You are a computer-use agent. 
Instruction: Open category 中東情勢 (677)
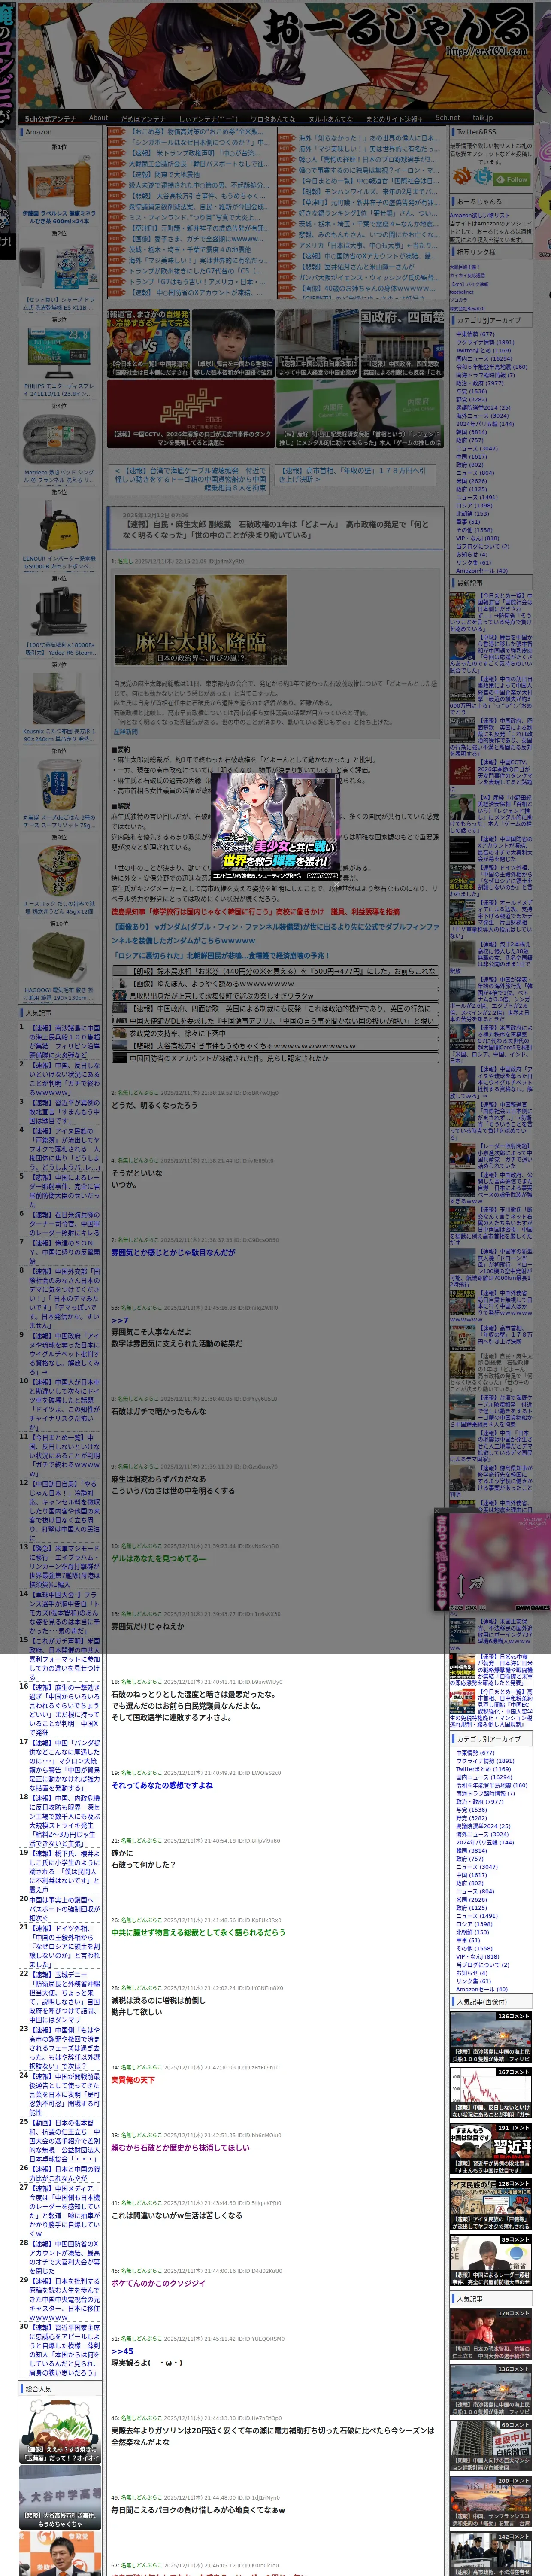coord(475,334)
